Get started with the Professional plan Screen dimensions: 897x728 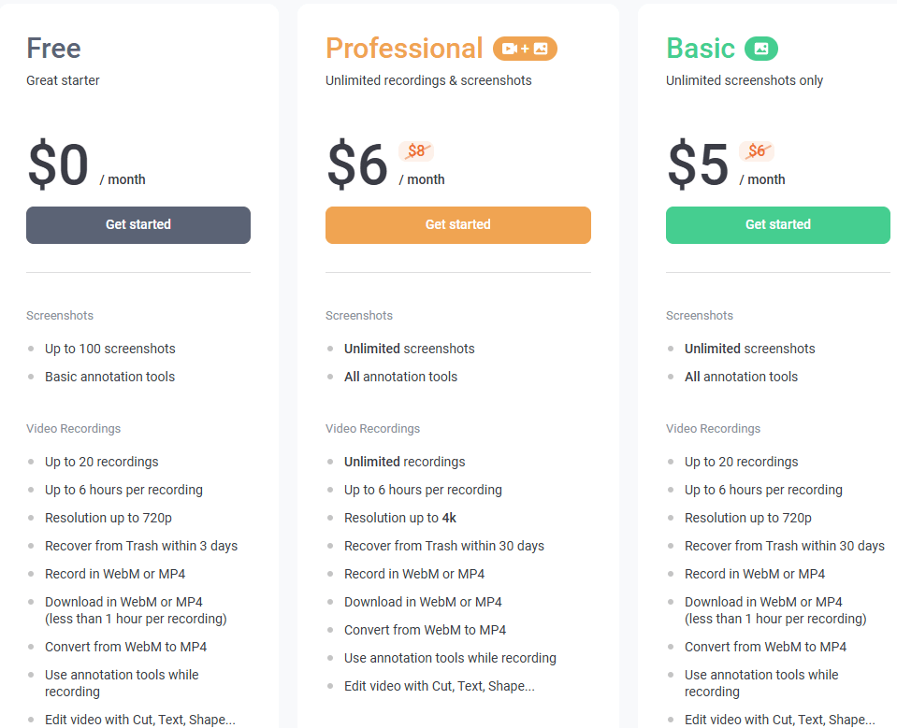pos(457,224)
